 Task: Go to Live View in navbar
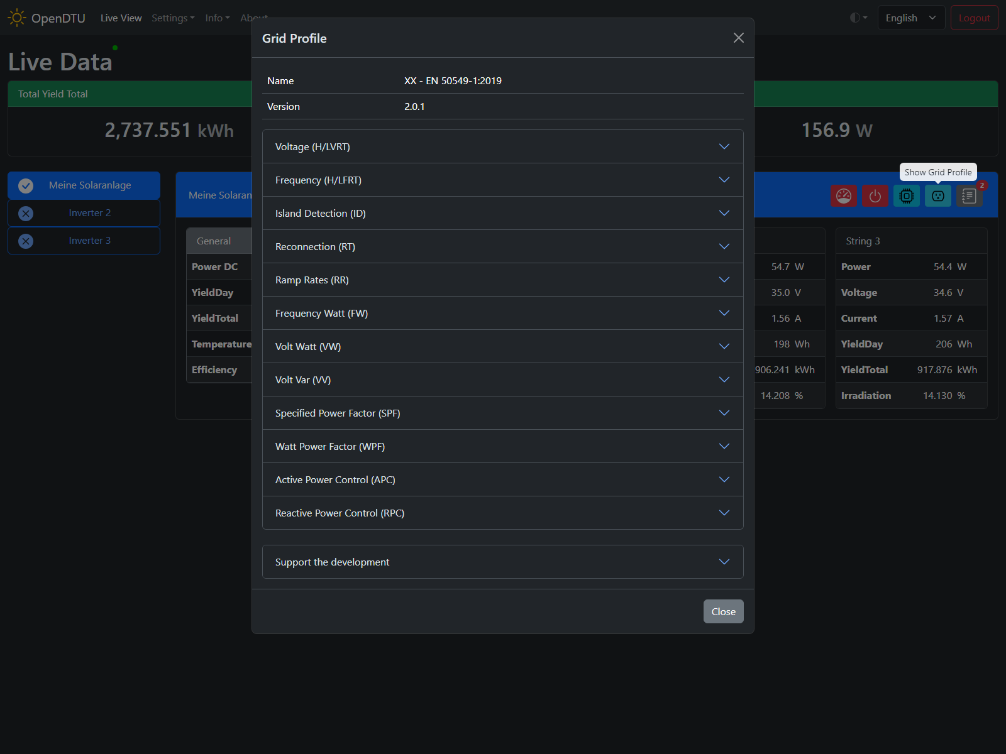(121, 18)
